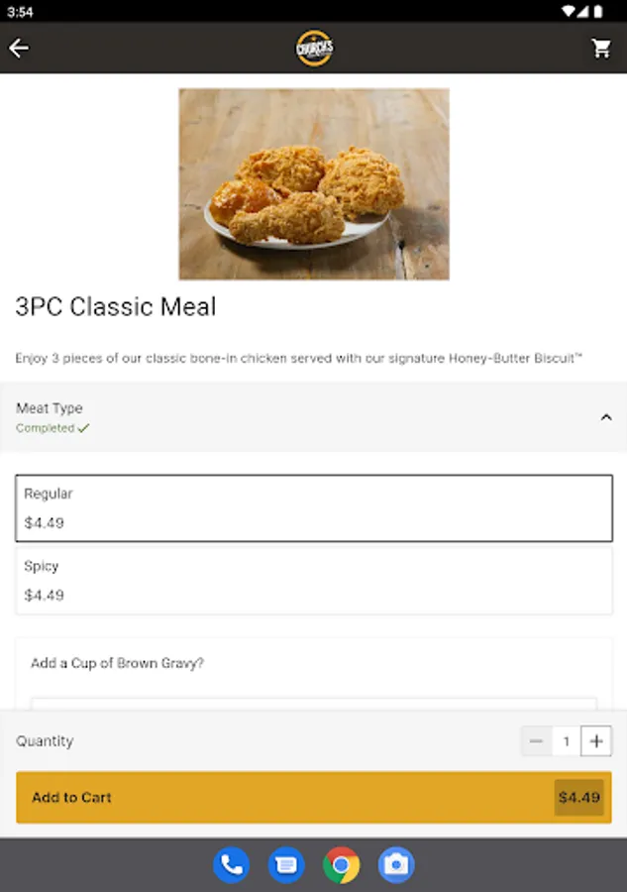The width and height of the screenshot is (627, 892).
Task: Collapse the Meat Type section chevron
Action: [606, 417]
